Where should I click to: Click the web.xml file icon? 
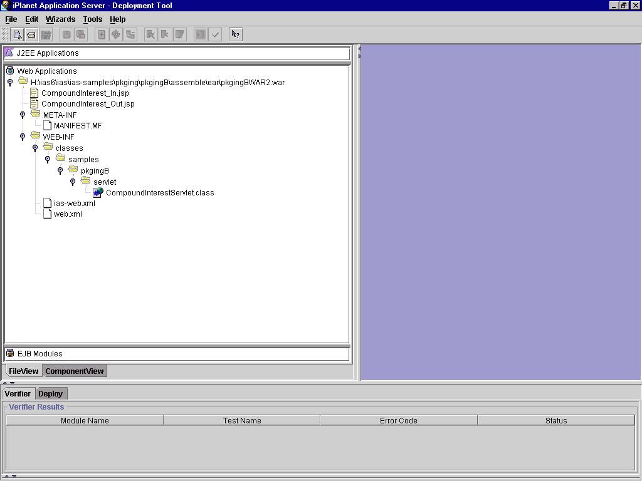48,214
